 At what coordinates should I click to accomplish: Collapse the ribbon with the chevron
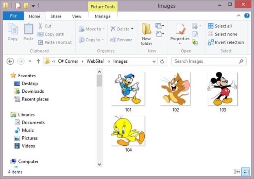pyautogui.click(x=240, y=16)
